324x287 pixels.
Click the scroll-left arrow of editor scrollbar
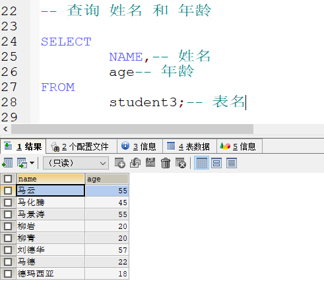pos(5,129)
